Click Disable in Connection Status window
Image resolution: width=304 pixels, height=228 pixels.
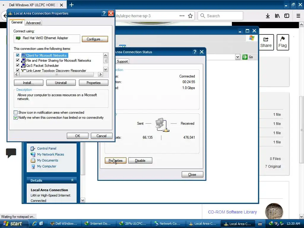[140, 161]
